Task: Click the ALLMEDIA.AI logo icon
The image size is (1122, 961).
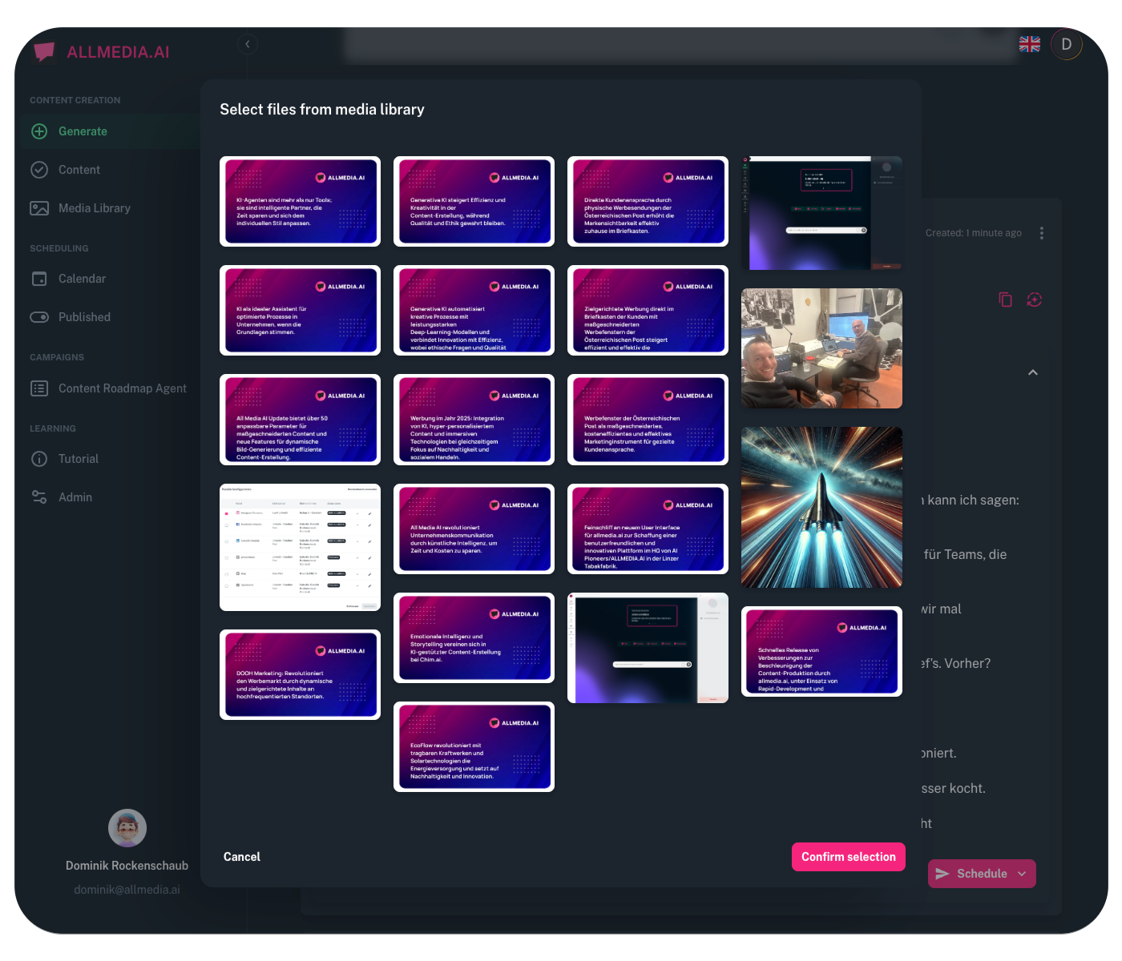Action: [45, 51]
